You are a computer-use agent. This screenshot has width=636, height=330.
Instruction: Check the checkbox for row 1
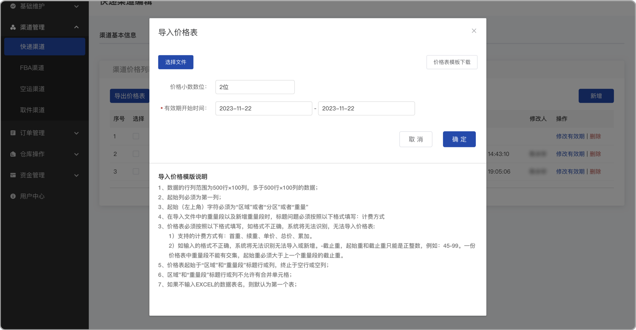click(x=136, y=136)
